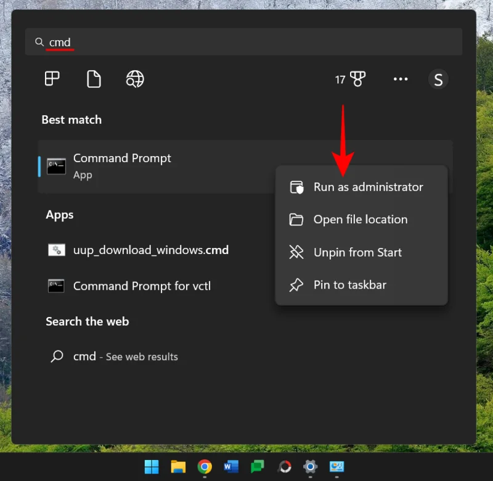Select the Apps search filter icon

coord(52,79)
